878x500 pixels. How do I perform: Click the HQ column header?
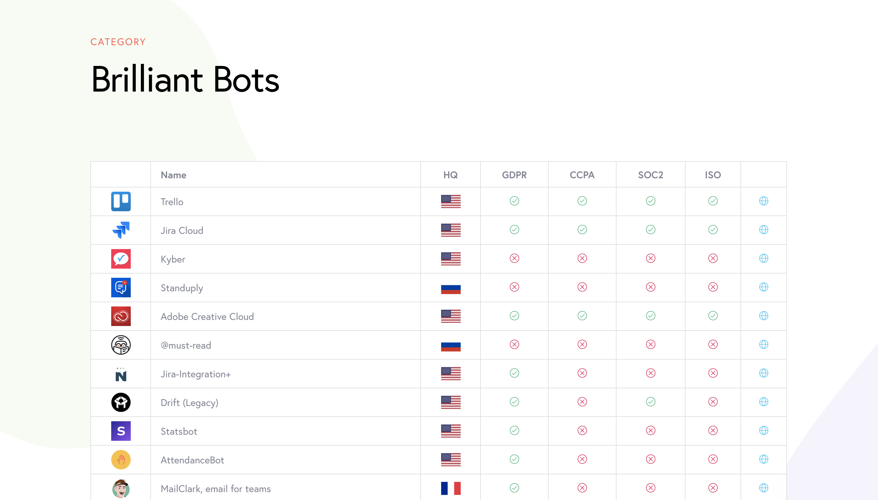click(x=450, y=175)
